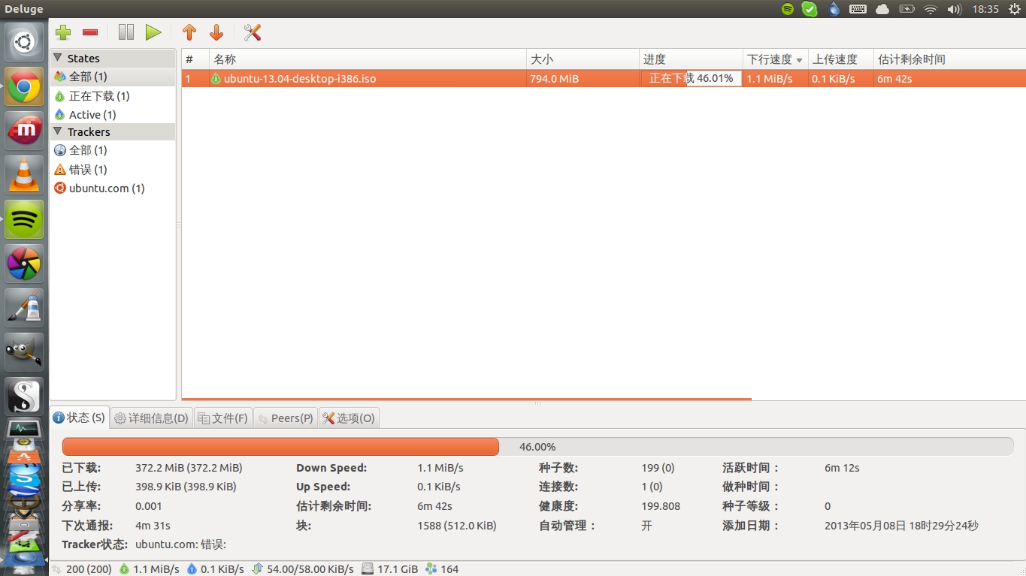Sort by 进度 column header
This screenshot has height=576, width=1026.
(691, 59)
